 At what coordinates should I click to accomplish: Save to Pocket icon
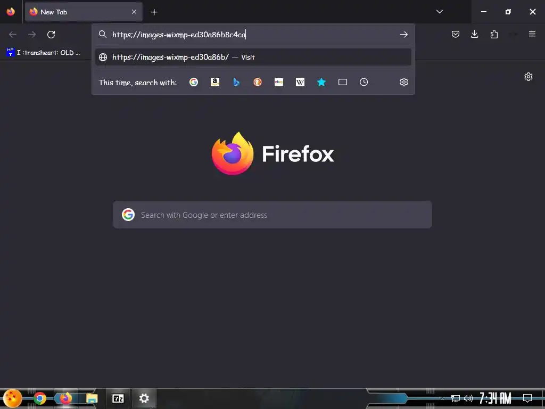click(456, 34)
